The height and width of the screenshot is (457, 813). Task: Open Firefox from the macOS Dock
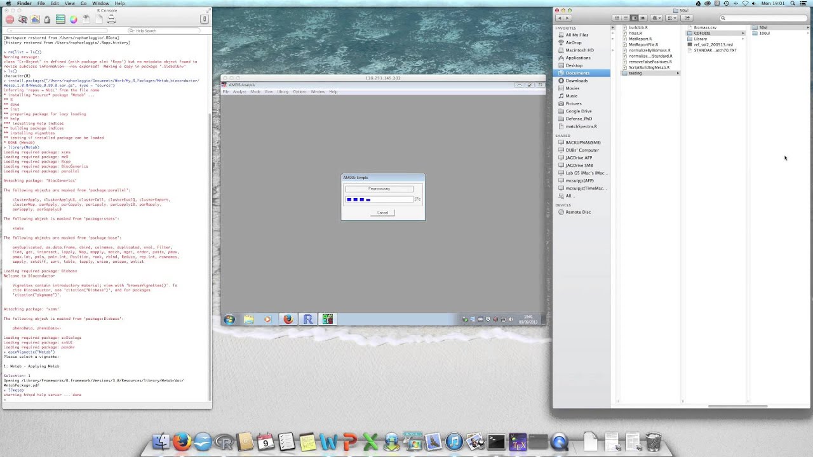[x=182, y=442]
